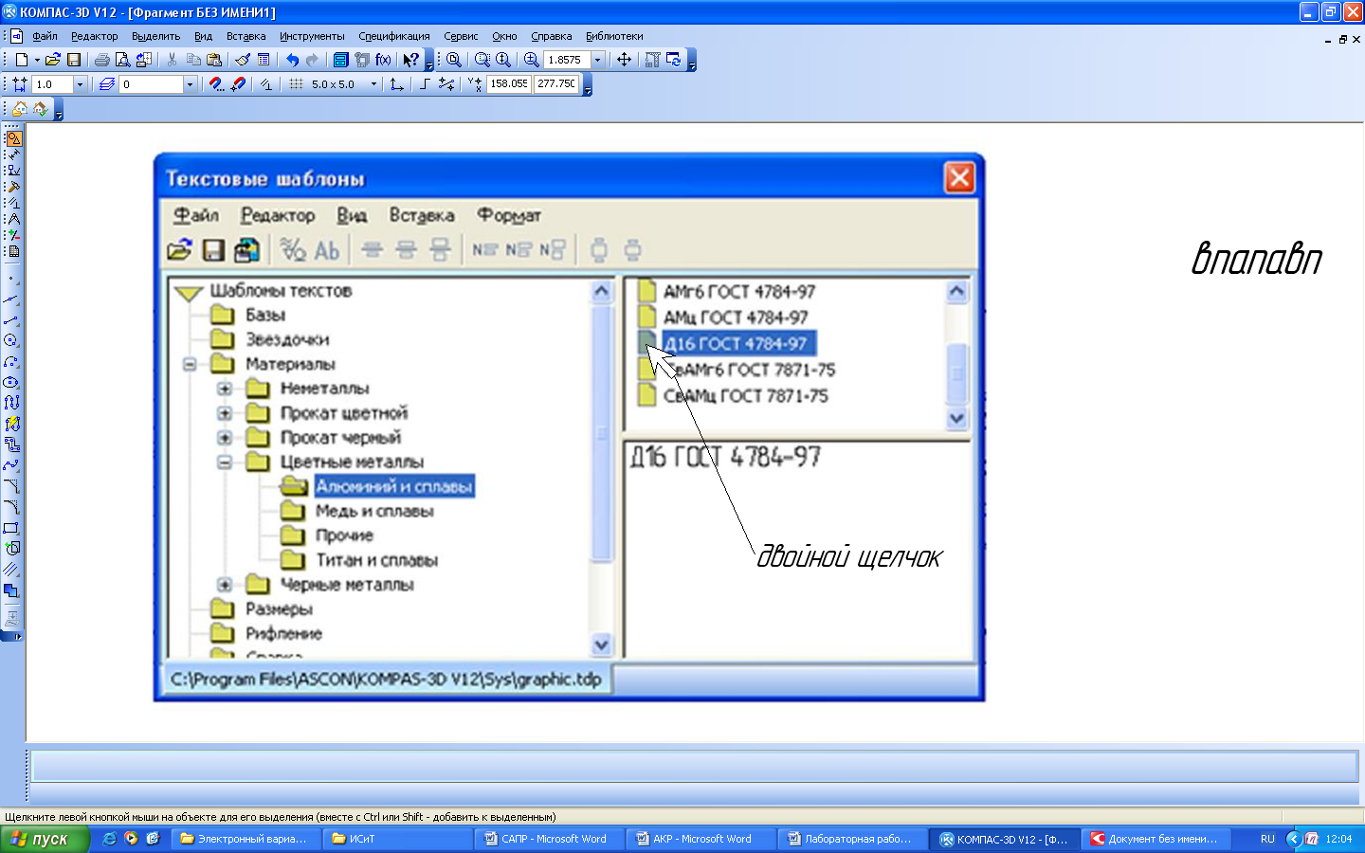The image size is (1365, 853).
Task: Choose the Rectangle tool in the left toolbar
Action: 11,528
